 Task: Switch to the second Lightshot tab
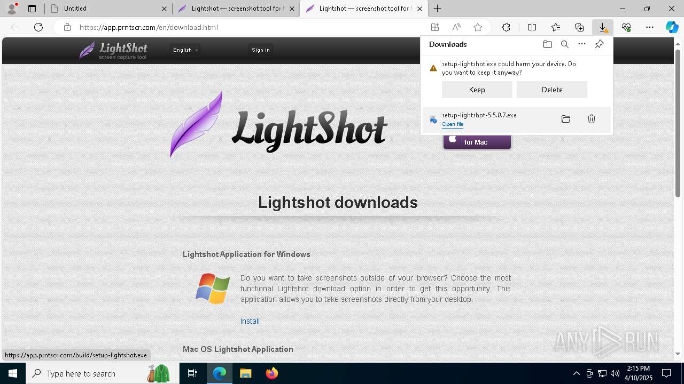[235, 9]
